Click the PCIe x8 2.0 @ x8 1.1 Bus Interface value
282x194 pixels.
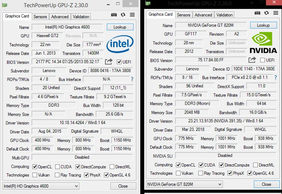[x=250, y=77]
